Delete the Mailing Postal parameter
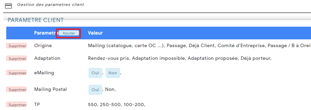311x110 pixels. point(16,89)
